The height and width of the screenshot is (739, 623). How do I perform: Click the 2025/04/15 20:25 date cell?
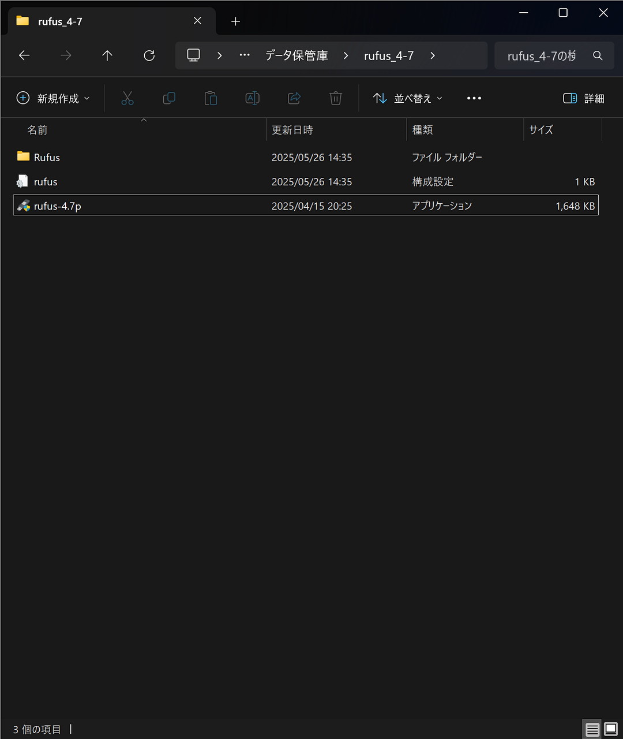pos(311,206)
